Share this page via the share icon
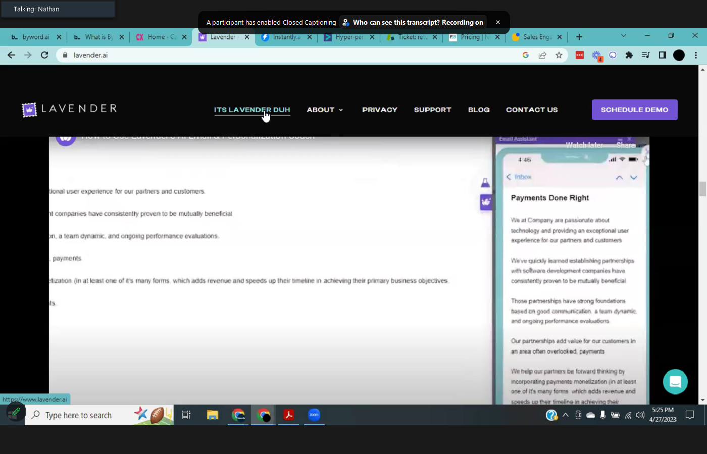This screenshot has height=454, width=707. pos(542,55)
